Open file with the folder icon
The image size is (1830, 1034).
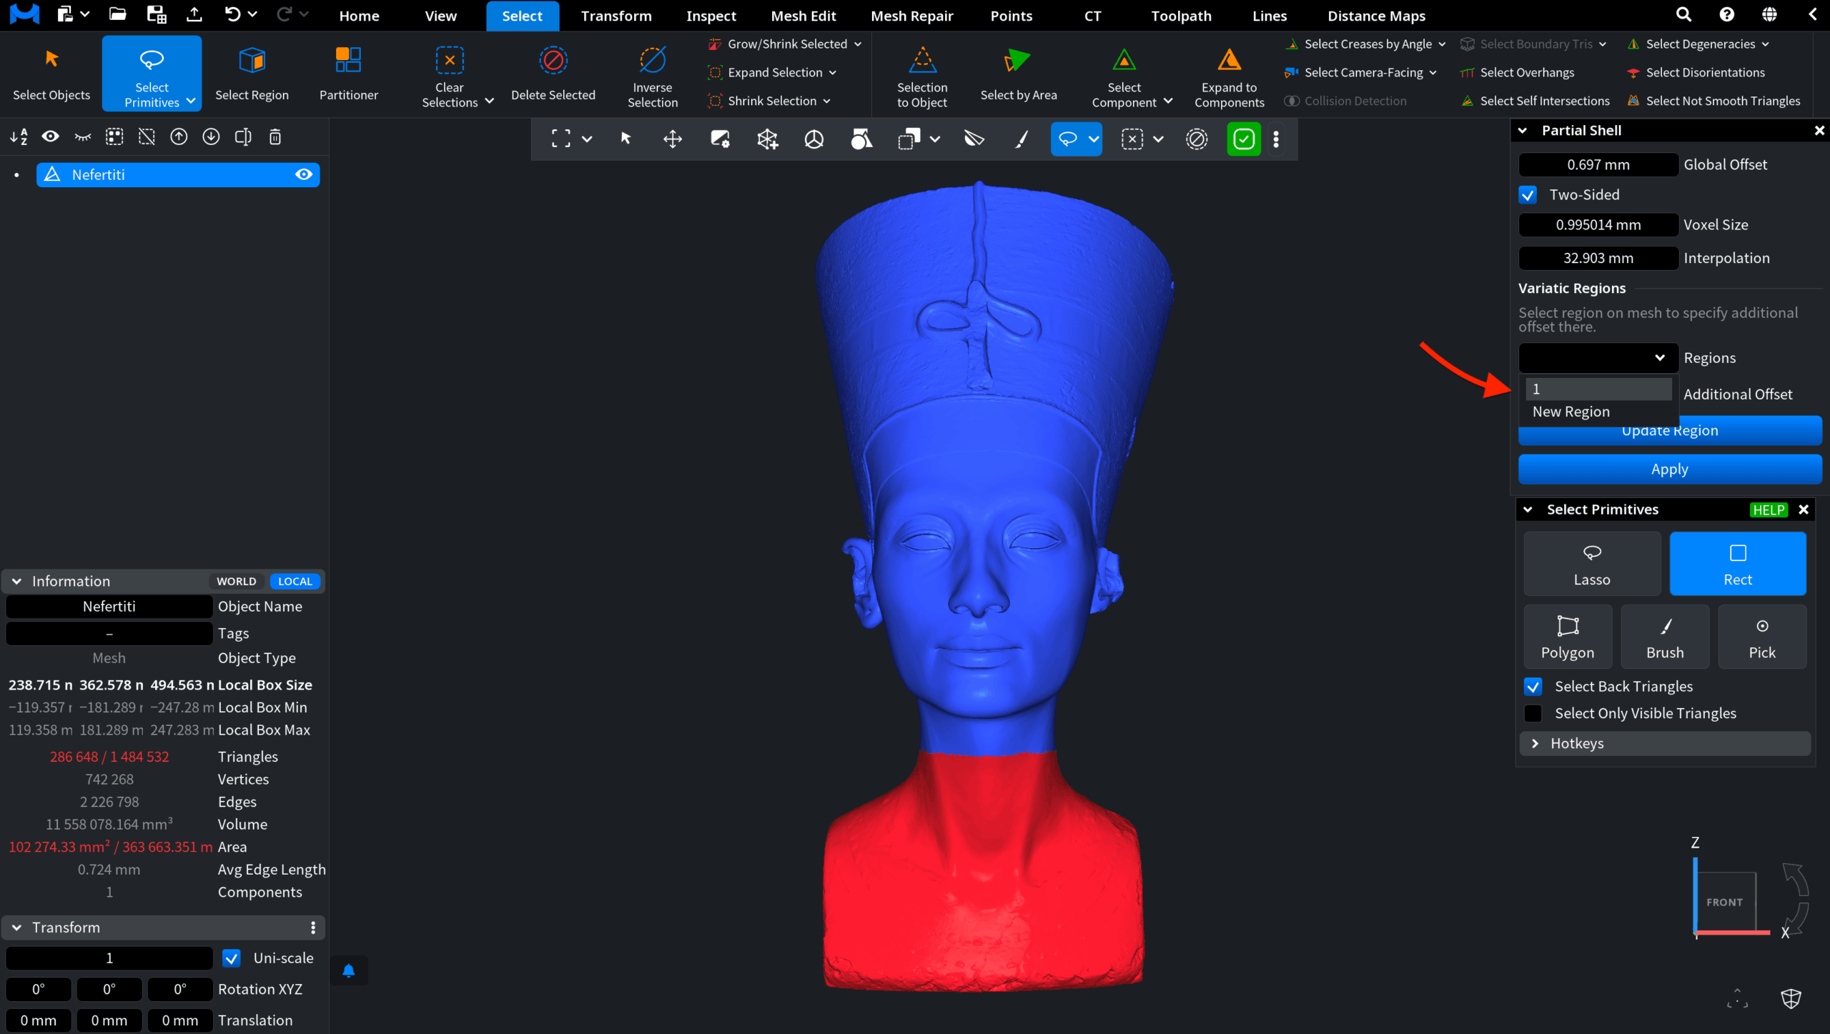[117, 14]
